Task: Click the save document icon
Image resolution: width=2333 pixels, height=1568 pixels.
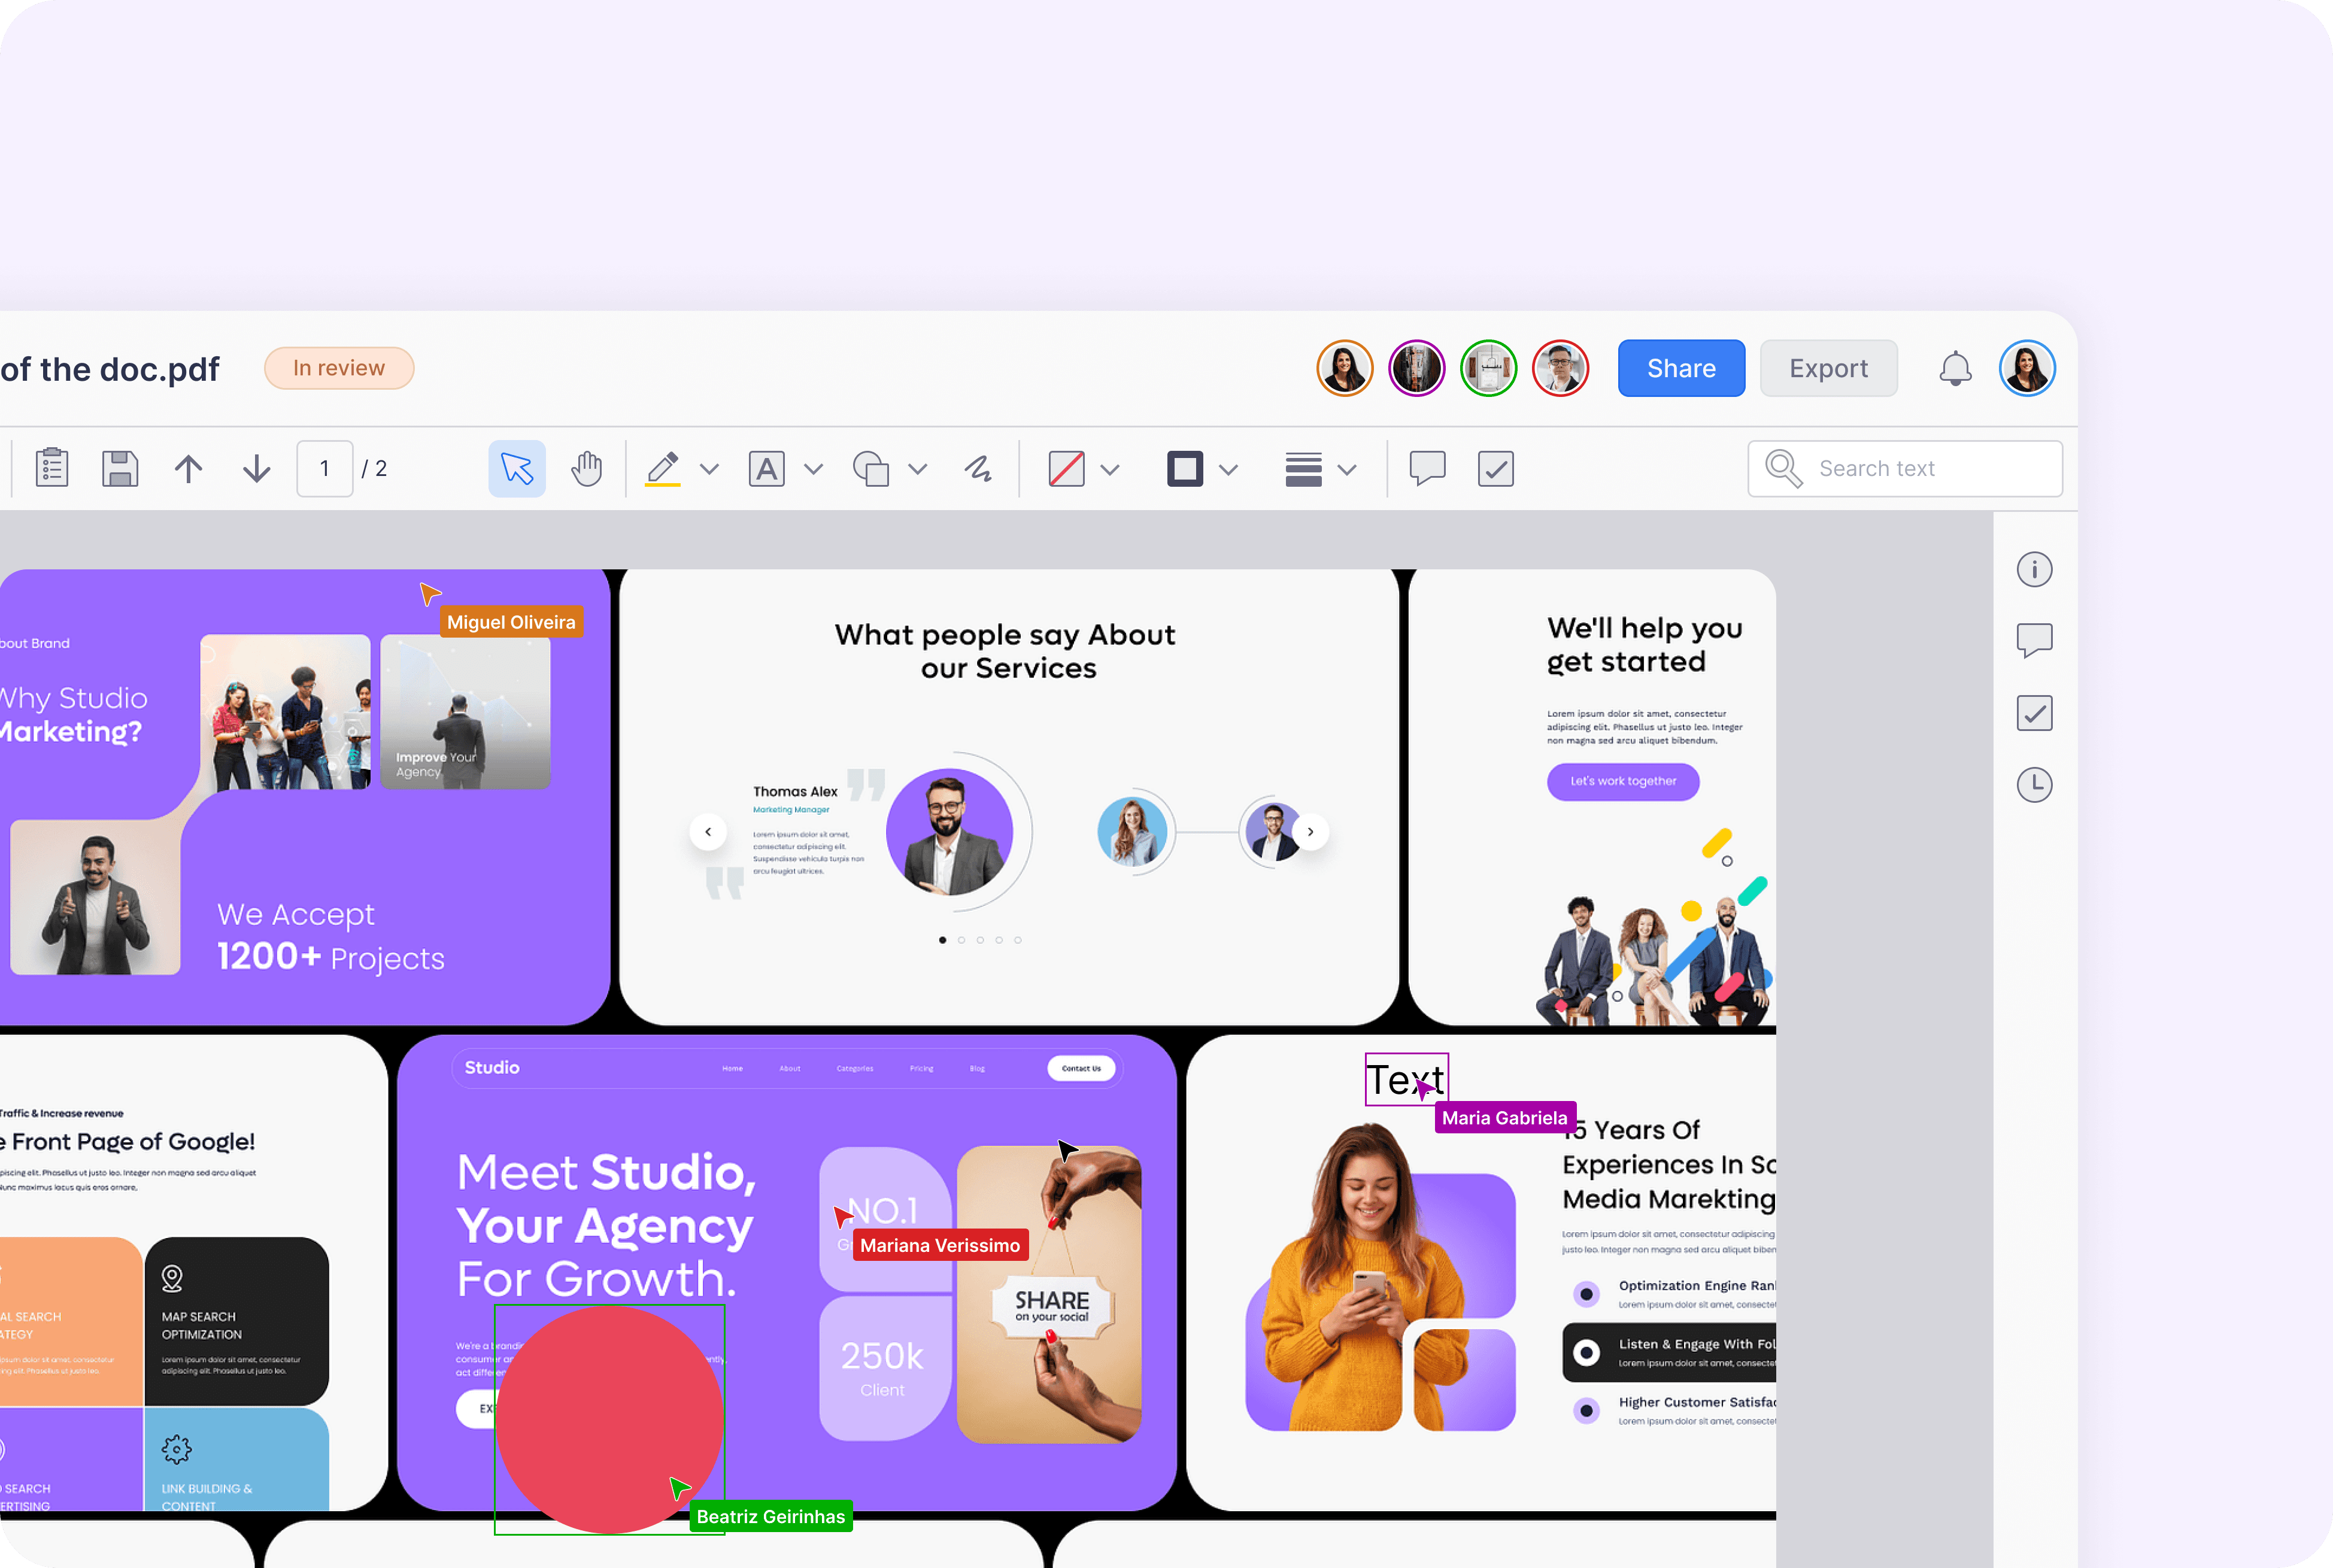Action: point(120,468)
